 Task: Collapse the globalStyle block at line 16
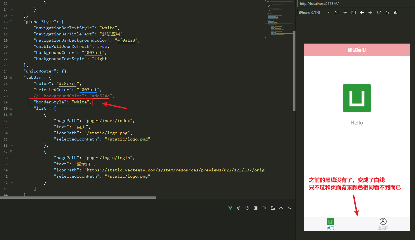(11, 22)
